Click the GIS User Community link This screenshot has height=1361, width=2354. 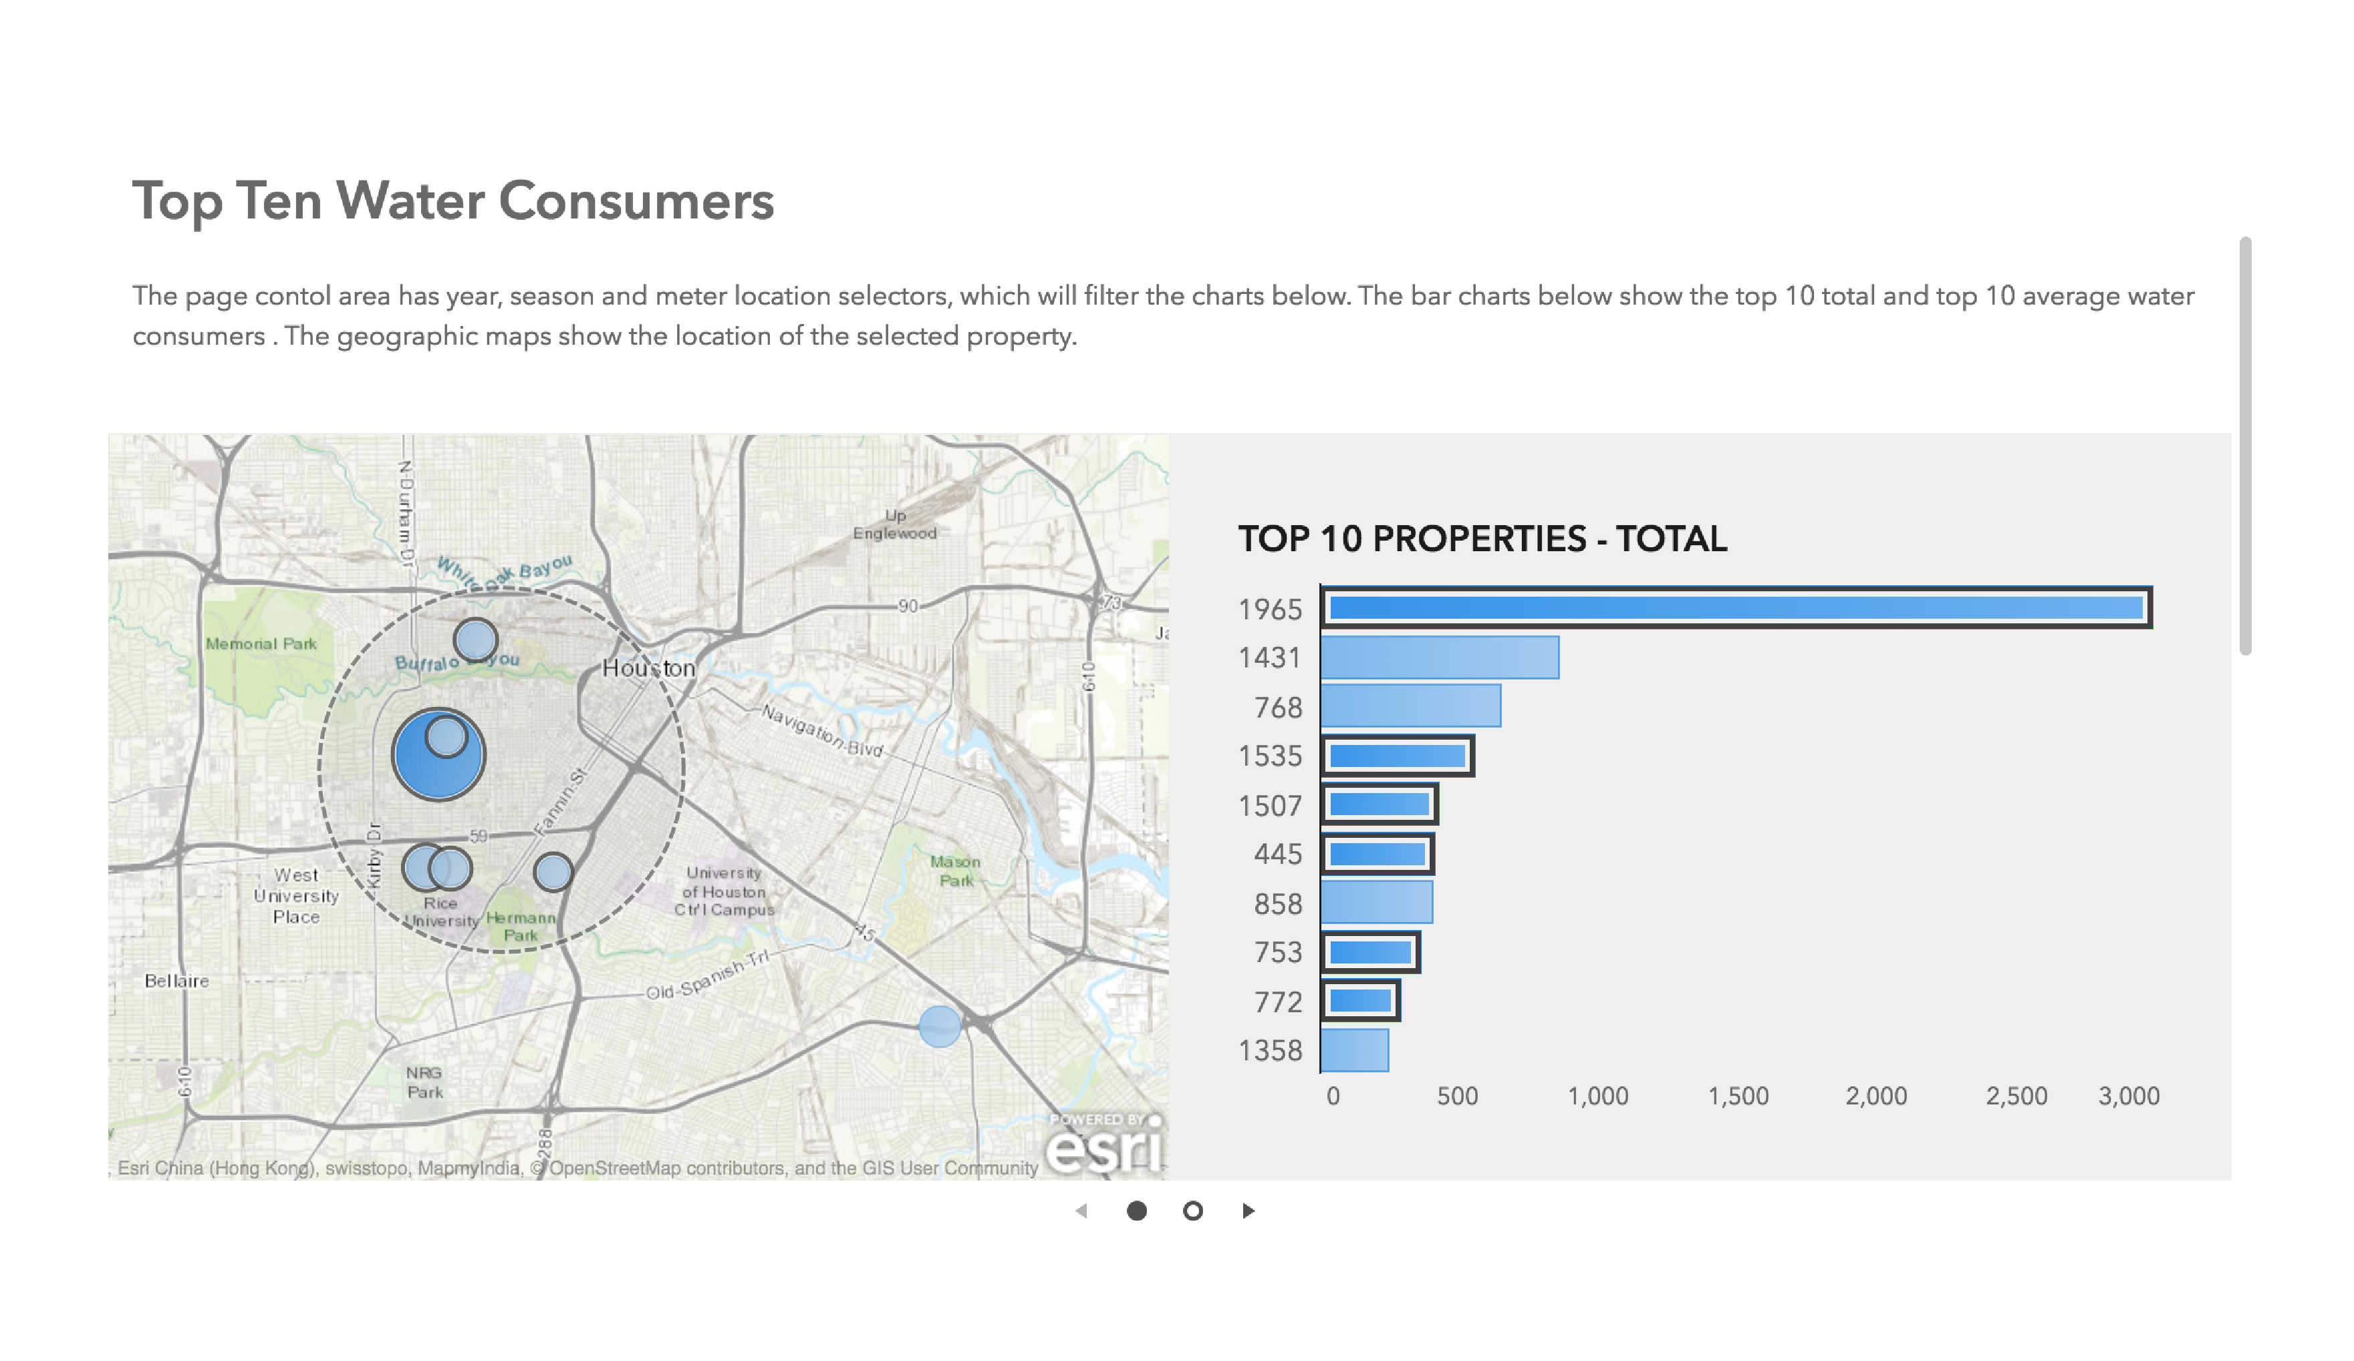coord(948,1168)
